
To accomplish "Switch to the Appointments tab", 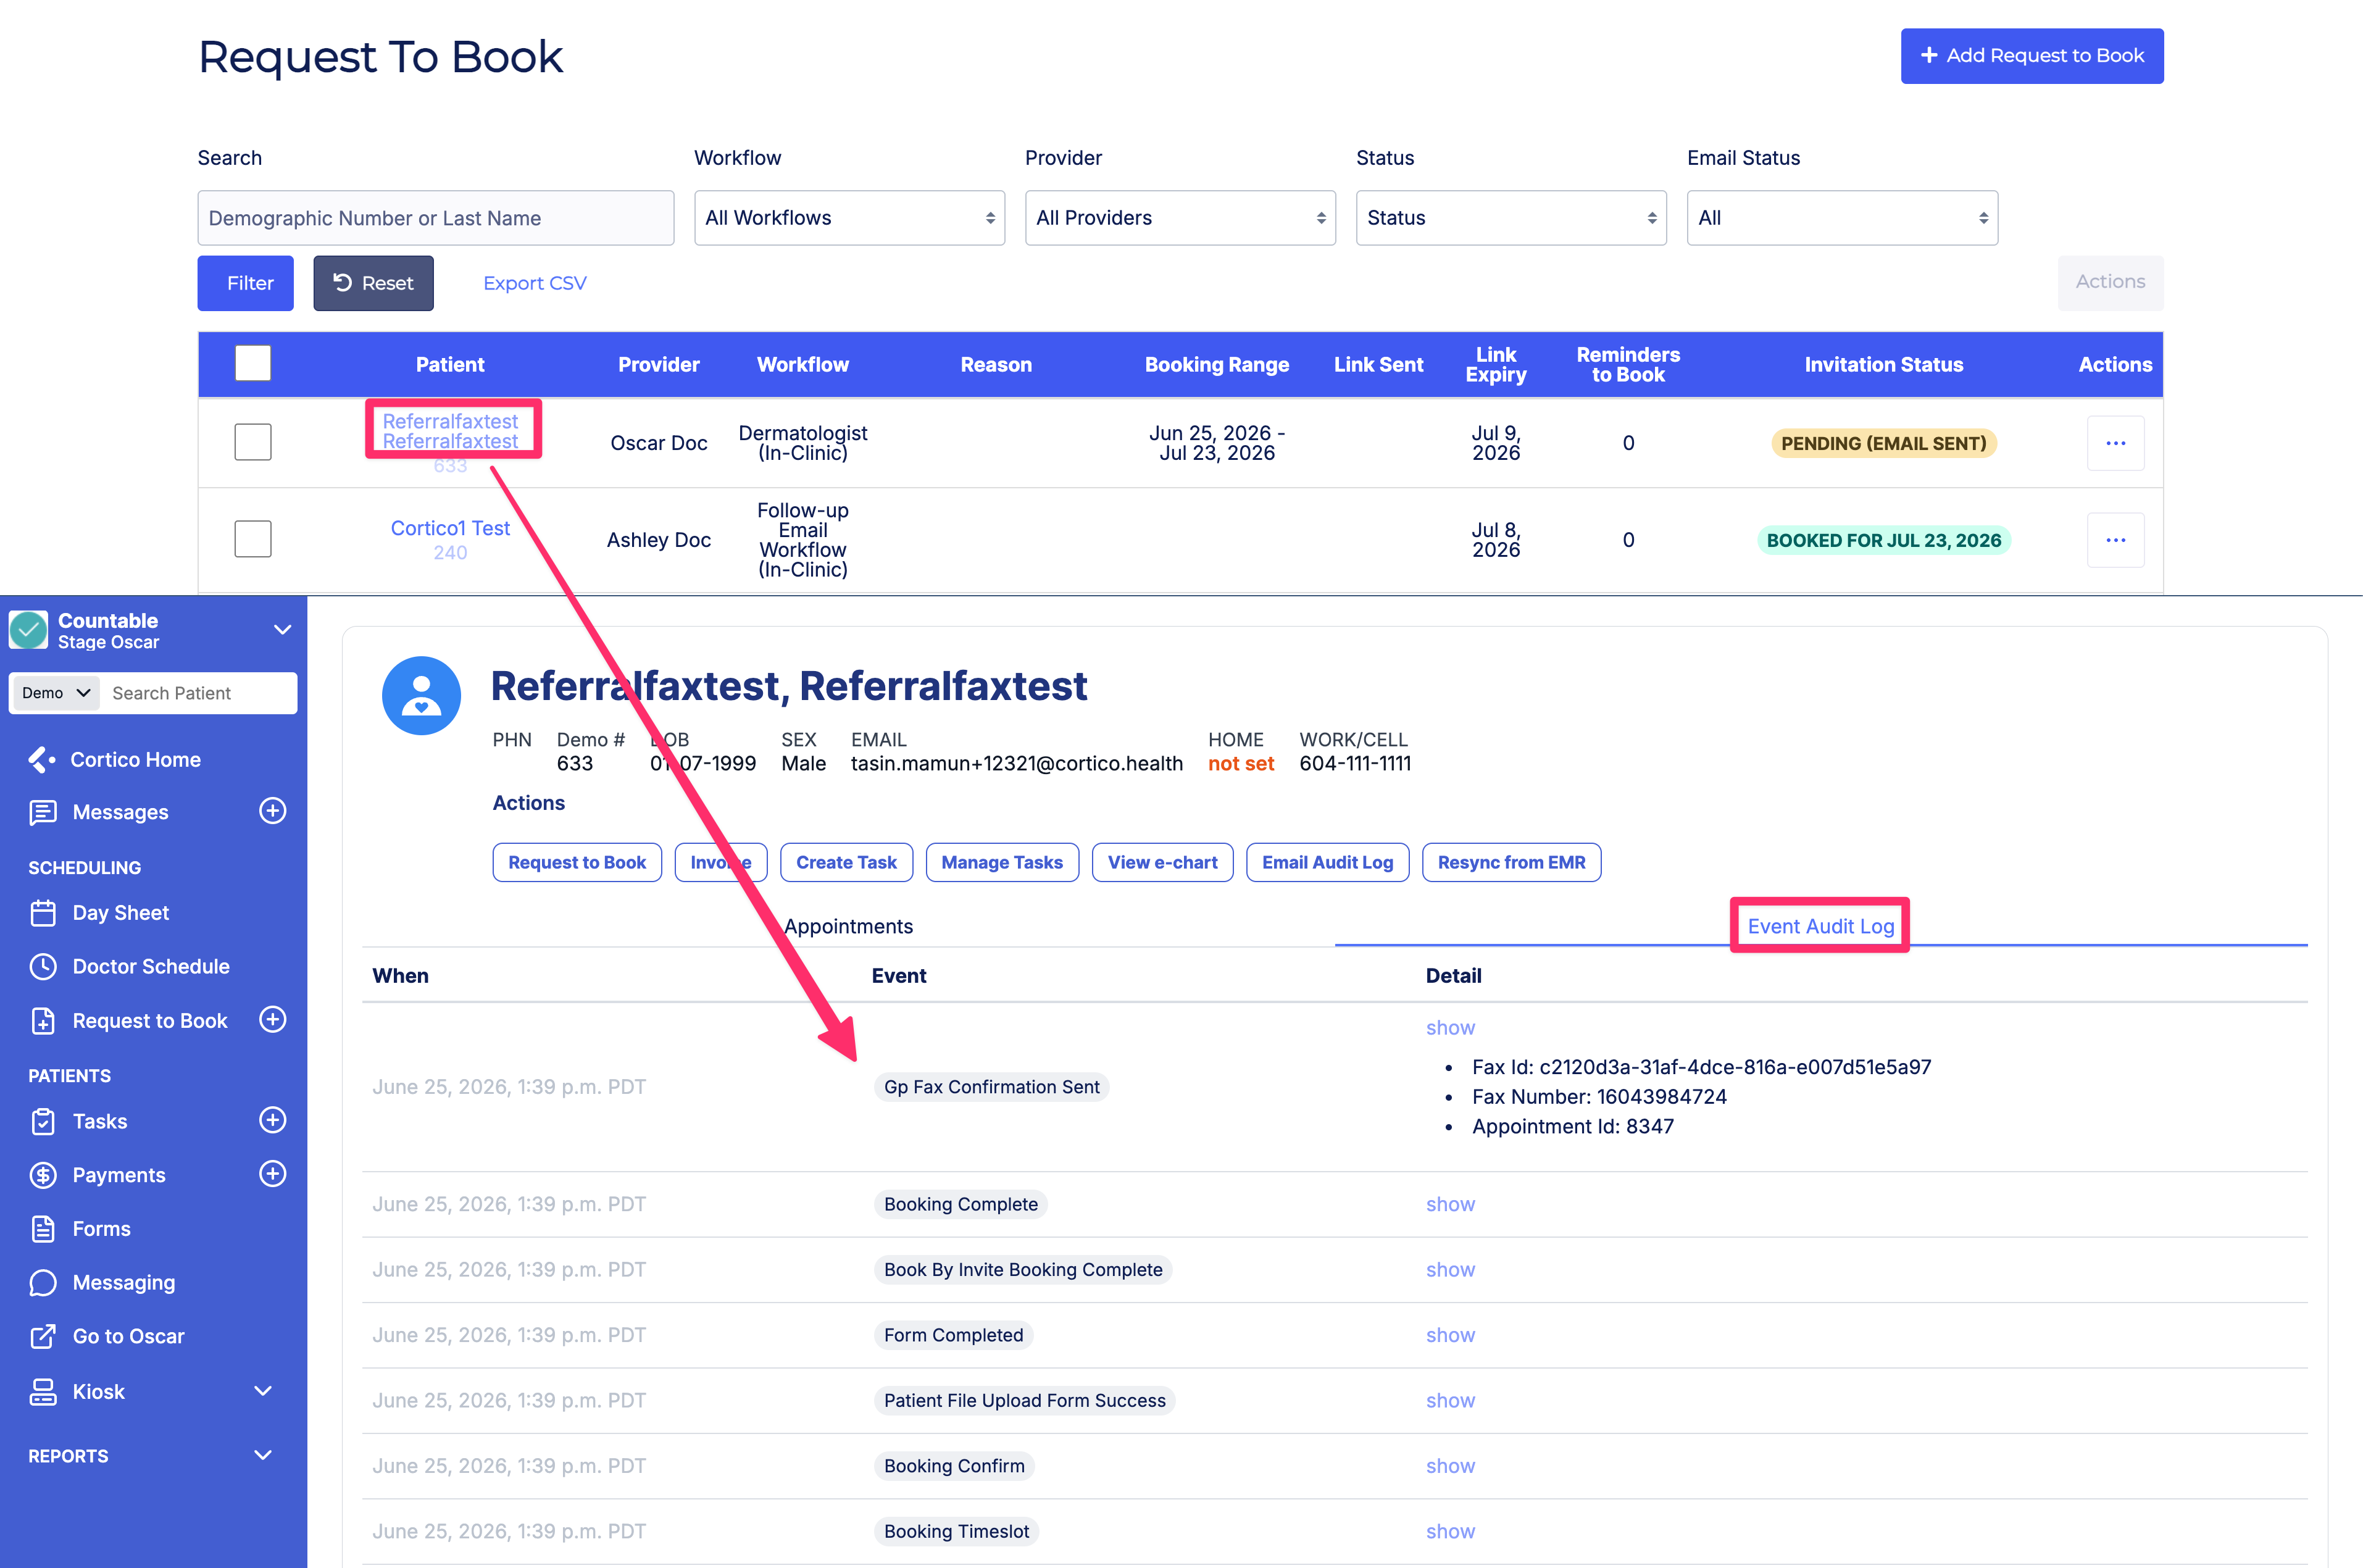I will pyautogui.click(x=848, y=926).
